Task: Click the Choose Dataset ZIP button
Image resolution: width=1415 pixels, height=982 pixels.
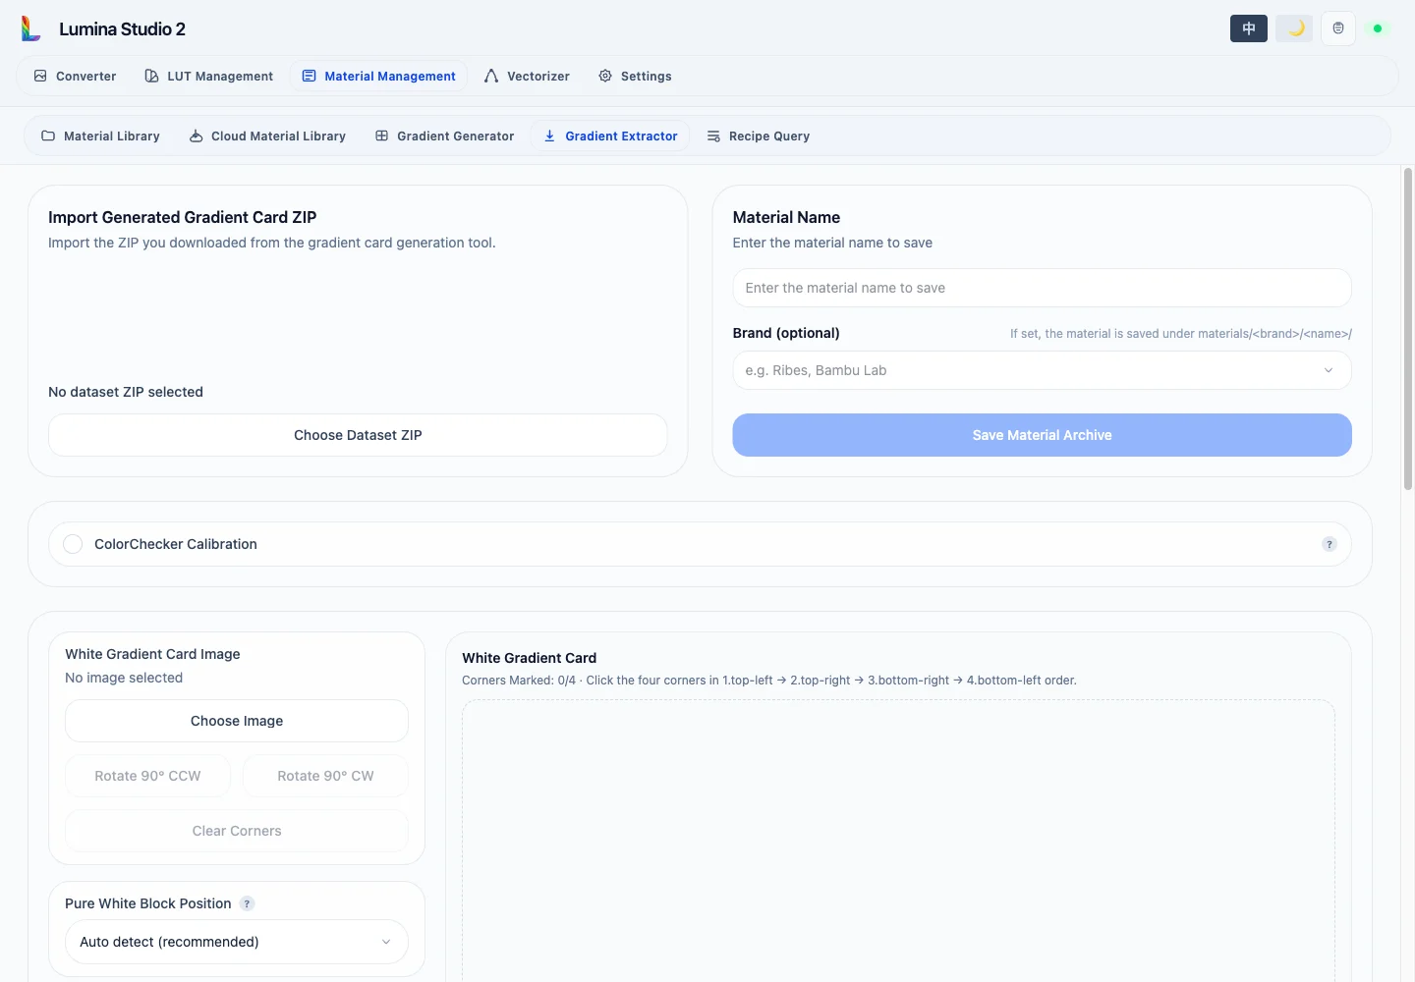Action: point(358,435)
